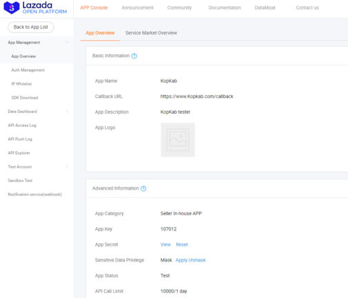Click the App Key value 107012
This screenshot has height=298, width=348.
point(168,229)
